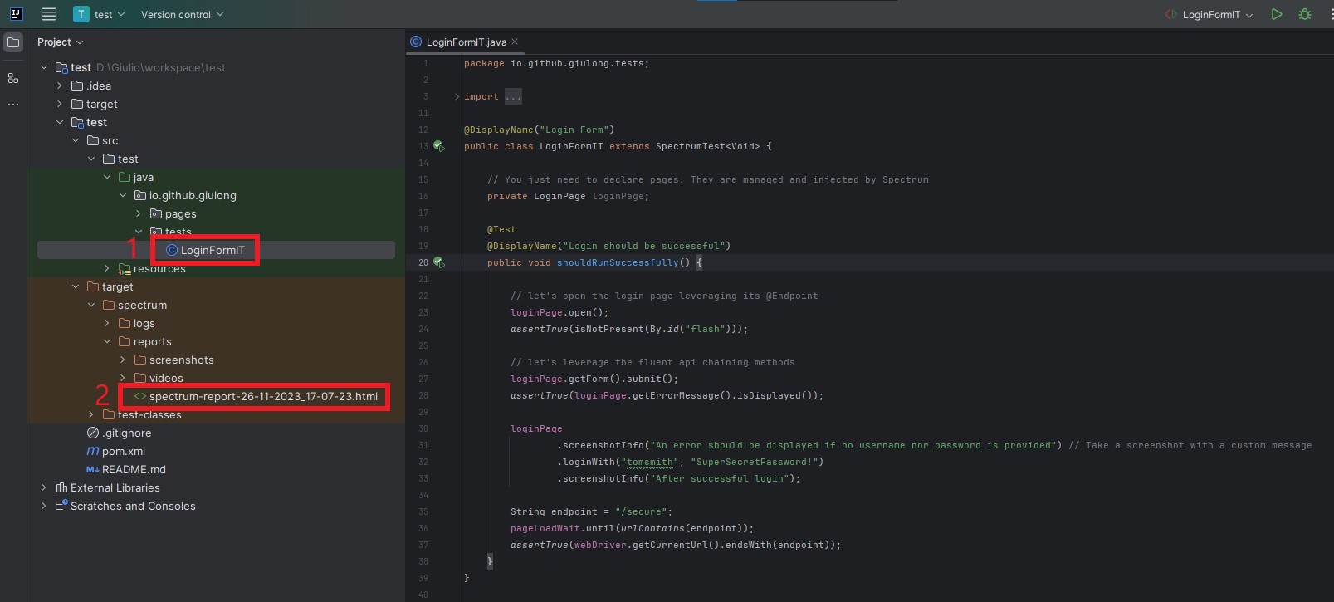The height and width of the screenshot is (602, 1334).
Task: Select the pages package row
Action: click(216, 213)
